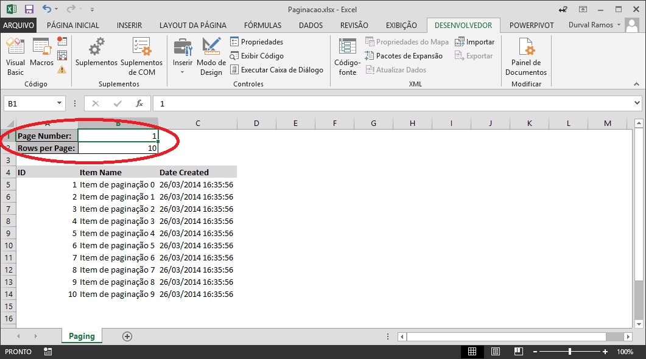Expand the formula bar

pos(637,103)
